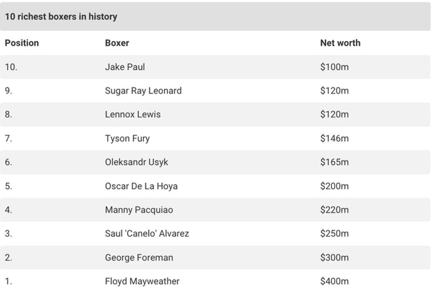Select the Tyson Fury name cell
This screenshot has width=432, height=295.
pos(127,139)
